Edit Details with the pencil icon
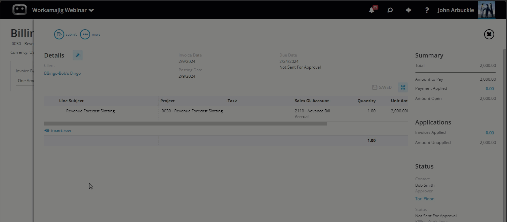This screenshot has height=222, width=507. click(x=78, y=55)
